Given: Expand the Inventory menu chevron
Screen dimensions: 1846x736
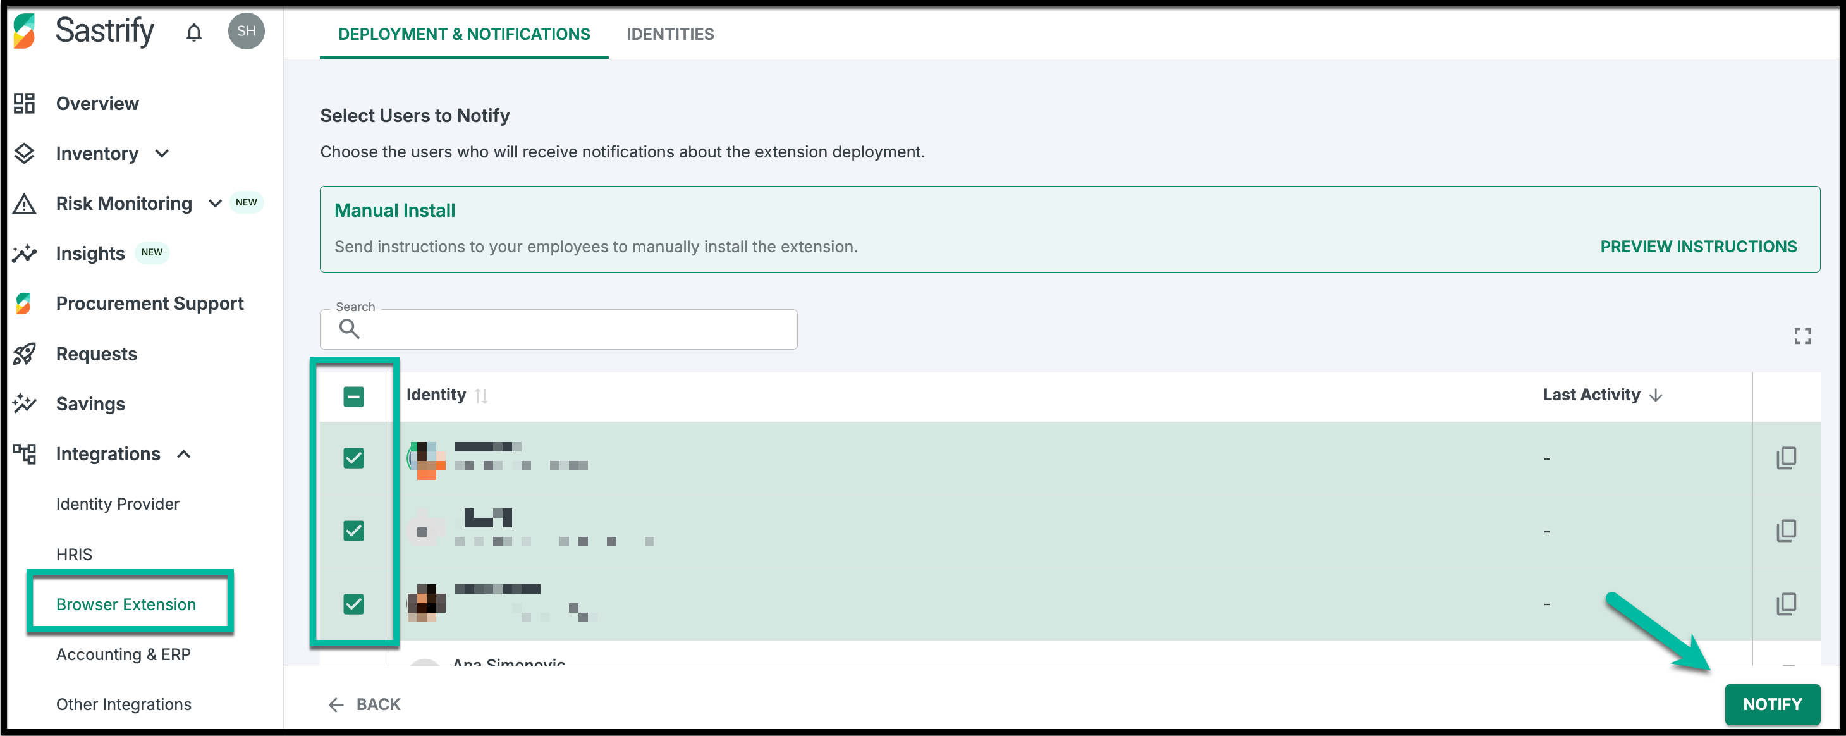Looking at the screenshot, I should coord(162,154).
